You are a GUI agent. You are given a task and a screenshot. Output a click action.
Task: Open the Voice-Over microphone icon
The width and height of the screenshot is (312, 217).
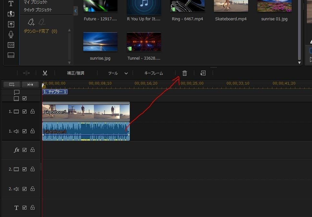(11, 35)
